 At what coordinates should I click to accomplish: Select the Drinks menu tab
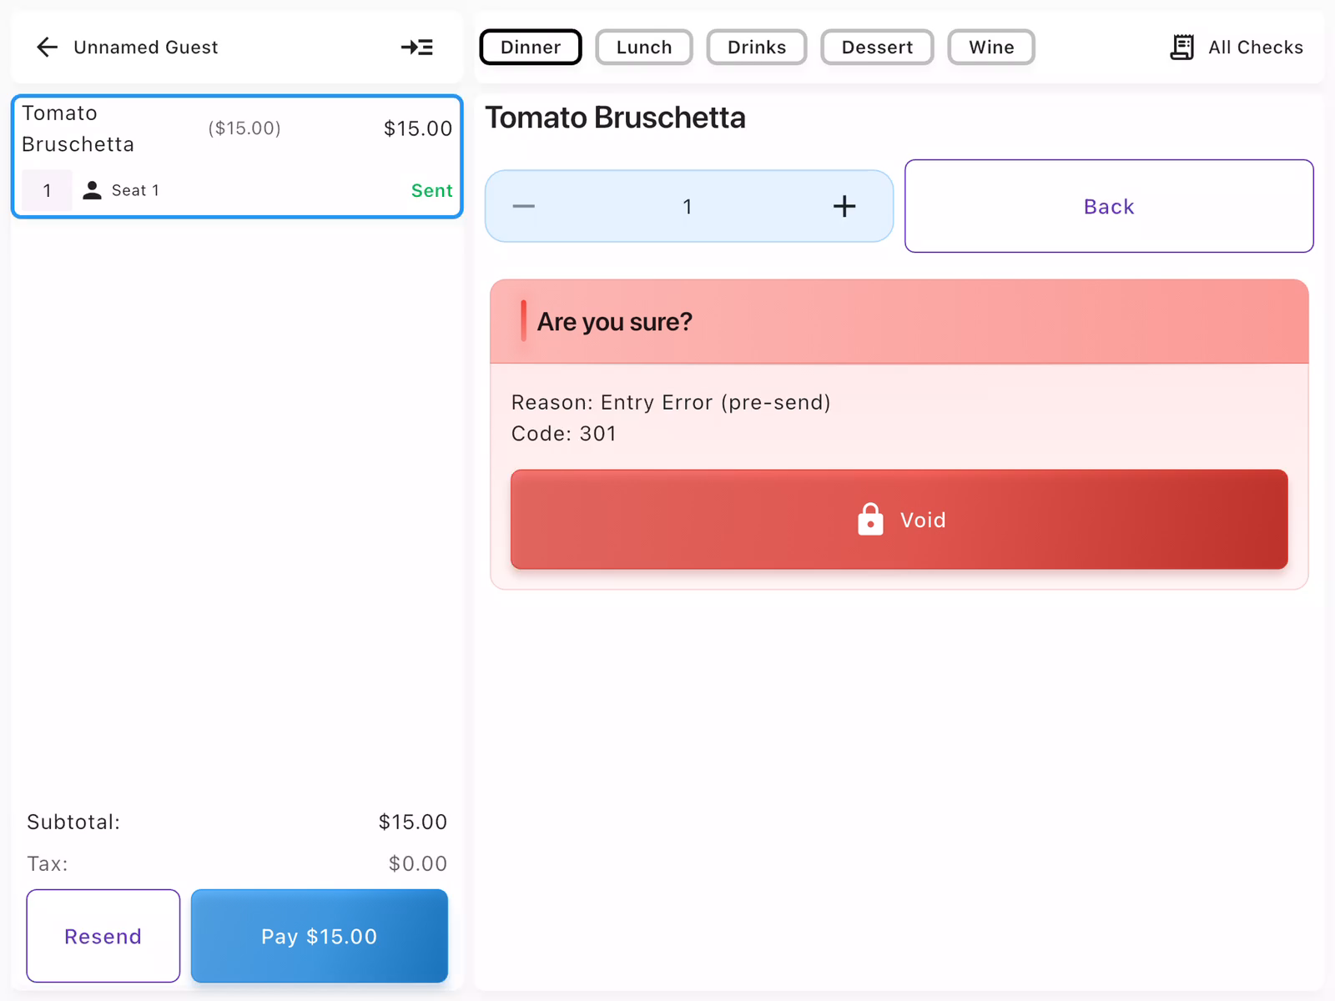click(x=756, y=48)
